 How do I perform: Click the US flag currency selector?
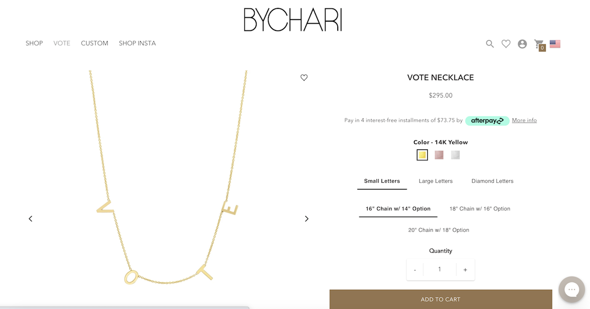pos(555,44)
